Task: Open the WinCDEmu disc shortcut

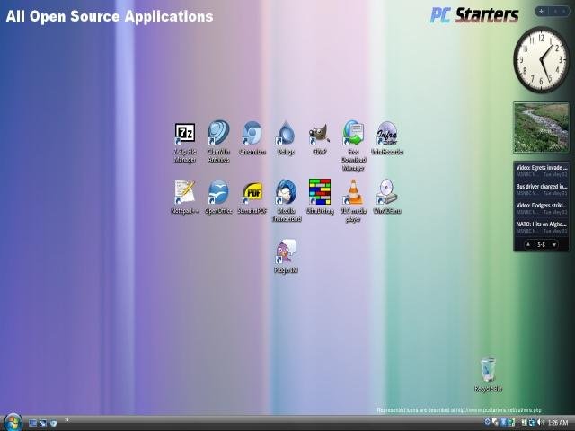Action: coord(387,197)
